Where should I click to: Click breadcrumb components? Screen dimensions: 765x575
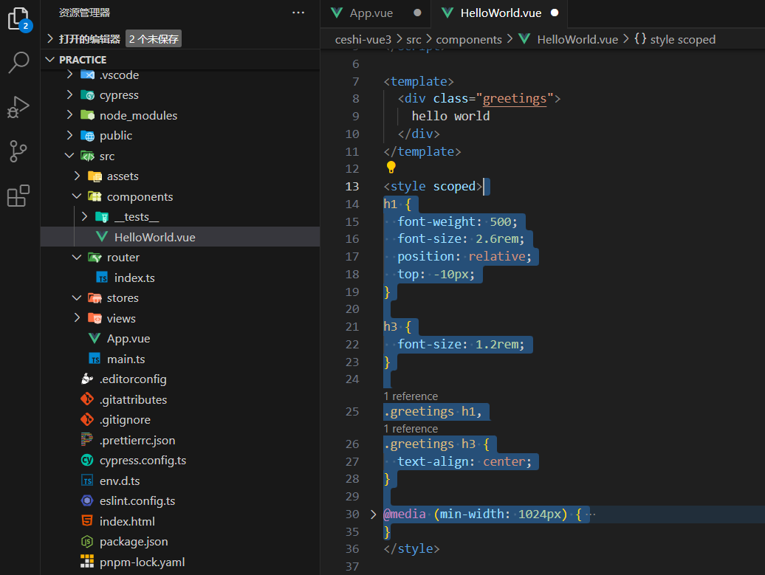[x=469, y=40]
